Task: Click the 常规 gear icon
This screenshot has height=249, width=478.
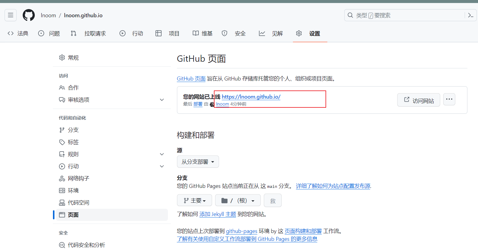Action: (62, 57)
